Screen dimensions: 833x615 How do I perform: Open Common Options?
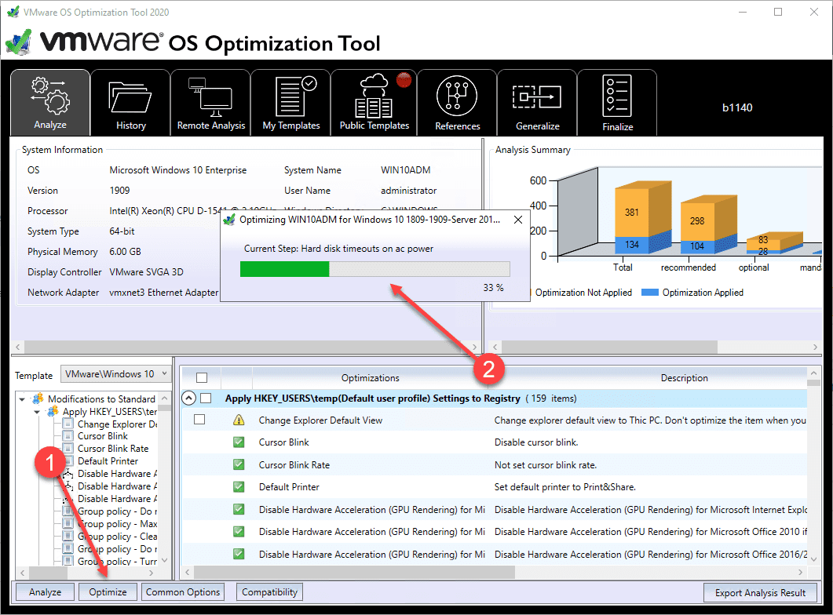pyautogui.click(x=183, y=591)
